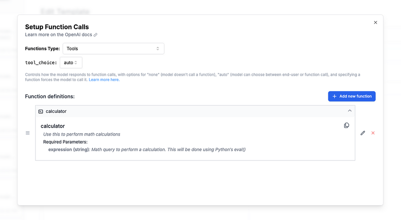Click the Functions Type dropdown arrows
The image size is (401, 220).
(158, 49)
